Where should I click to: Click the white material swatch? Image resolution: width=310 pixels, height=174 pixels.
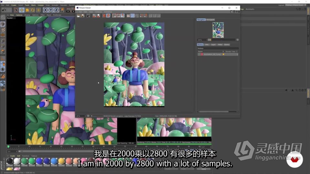pyautogui.click(x=17, y=161)
